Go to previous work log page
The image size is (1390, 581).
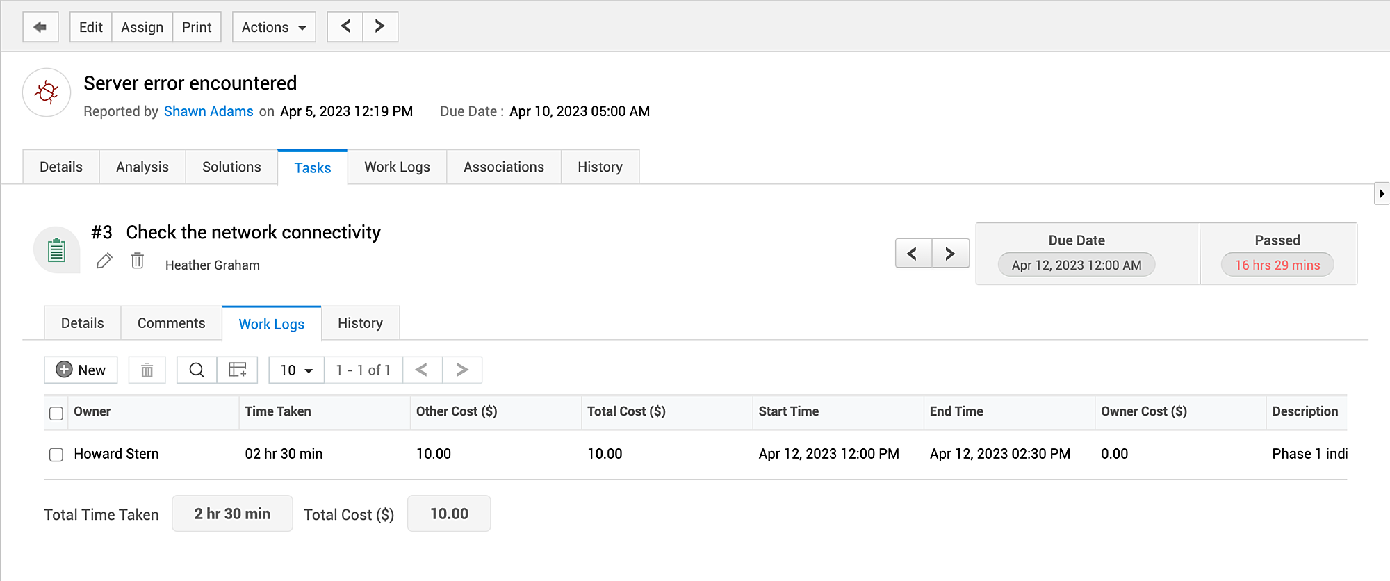click(x=422, y=370)
